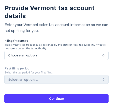This screenshot has width=114, height=108.
Task: Focus the greyed First filing period select box
Action: tap(56, 79)
